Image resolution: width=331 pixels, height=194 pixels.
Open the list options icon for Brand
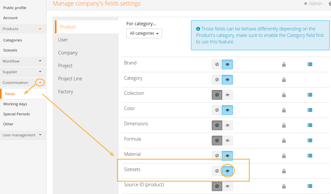coord(310,64)
